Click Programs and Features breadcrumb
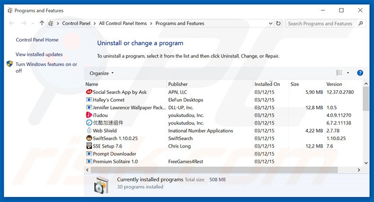 180,23
